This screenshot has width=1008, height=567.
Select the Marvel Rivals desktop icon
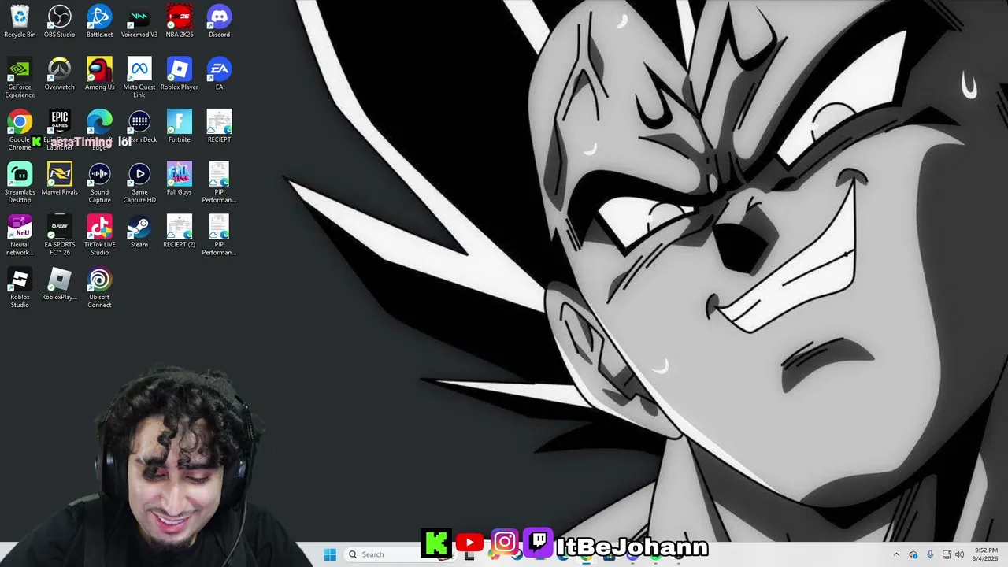click(60, 180)
